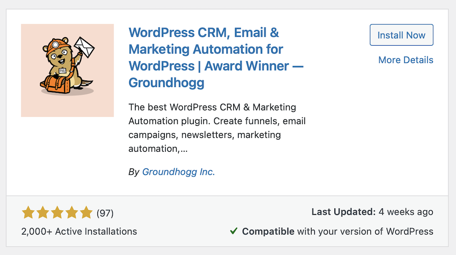Select the fifth rating star
The height and width of the screenshot is (255, 456).
[x=86, y=213]
